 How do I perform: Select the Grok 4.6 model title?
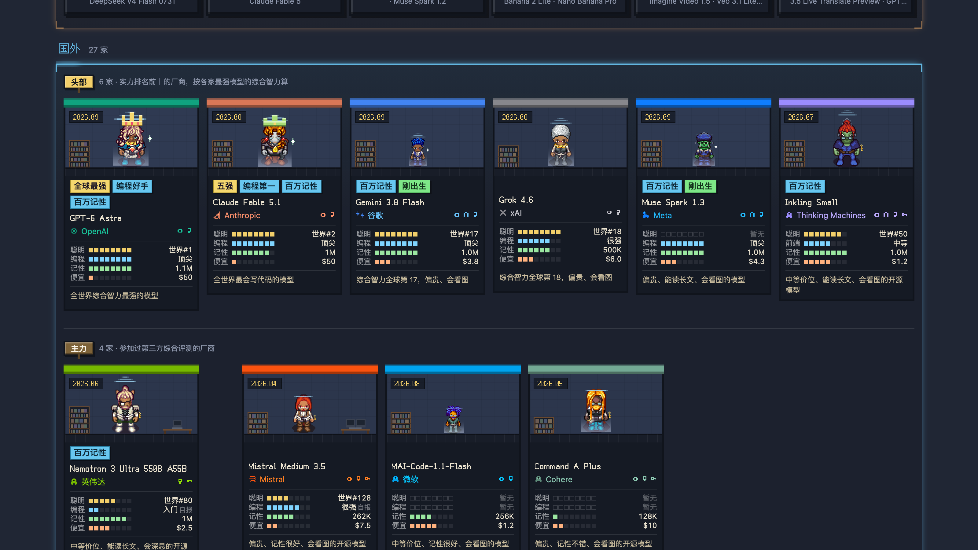tap(516, 200)
